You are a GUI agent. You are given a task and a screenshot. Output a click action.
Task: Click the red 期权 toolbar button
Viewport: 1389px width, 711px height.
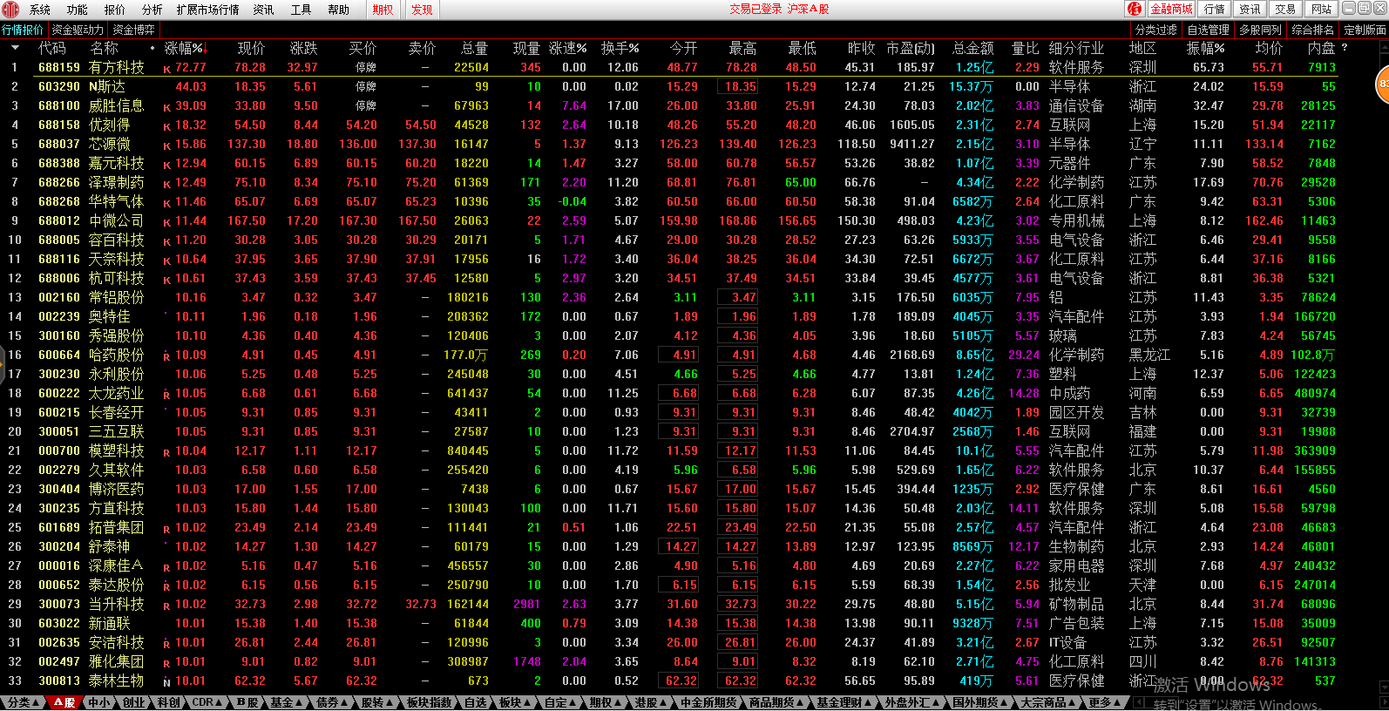pos(383,10)
